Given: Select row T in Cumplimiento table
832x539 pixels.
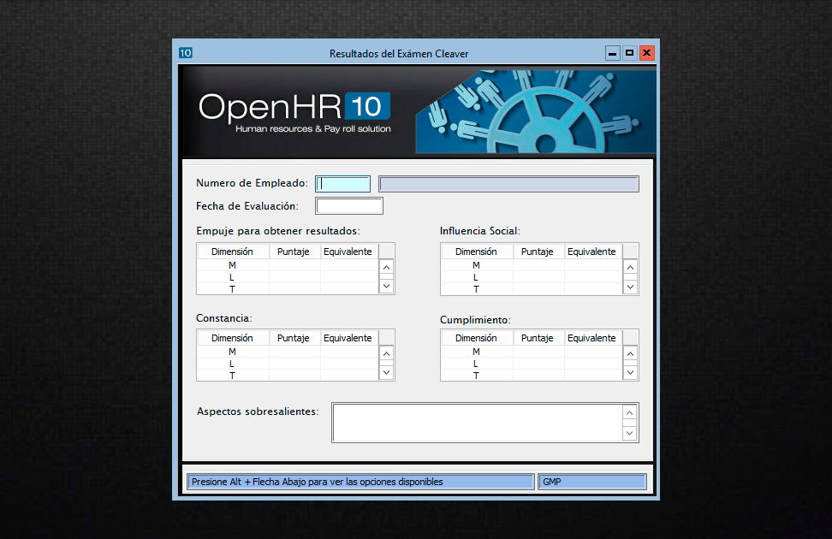Looking at the screenshot, I should 477,376.
